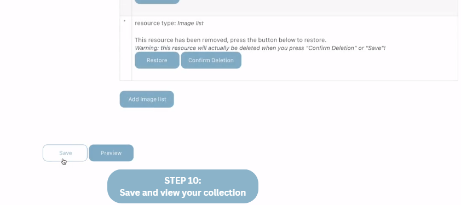Screen dimensions: 461x205
Task: Restore the removed Image list resource
Action: [x=157, y=60]
